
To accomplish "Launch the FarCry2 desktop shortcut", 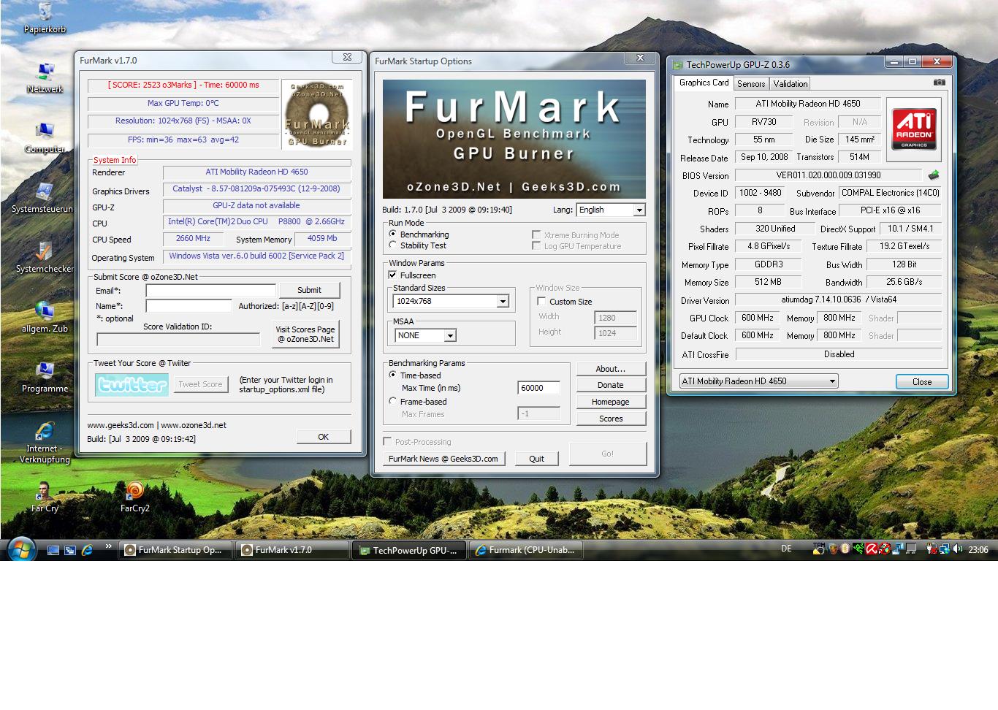I will click(x=134, y=496).
